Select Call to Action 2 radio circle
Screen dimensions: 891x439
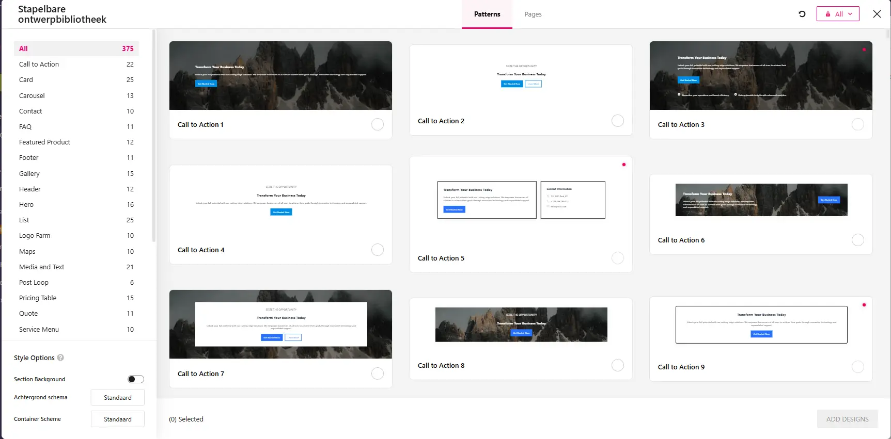(x=618, y=121)
